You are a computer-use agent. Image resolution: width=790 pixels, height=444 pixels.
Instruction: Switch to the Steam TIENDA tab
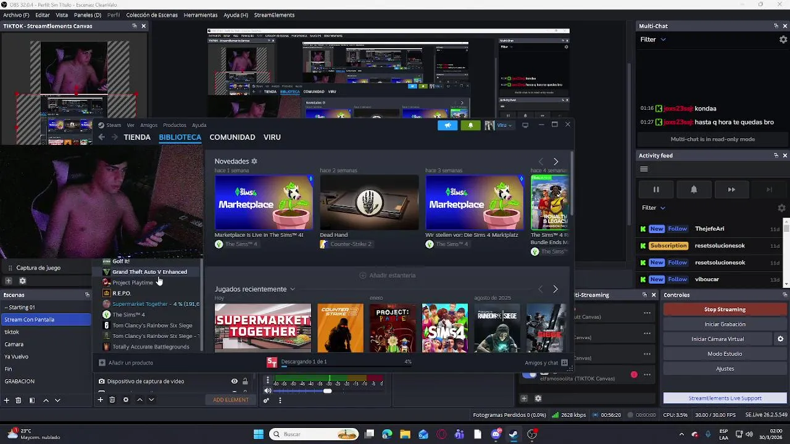(x=137, y=137)
